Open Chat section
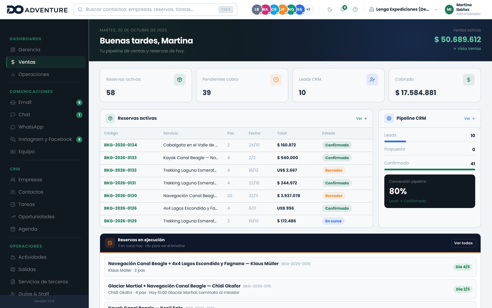The height and width of the screenshot is (308, 492). [x=46, y=115]
